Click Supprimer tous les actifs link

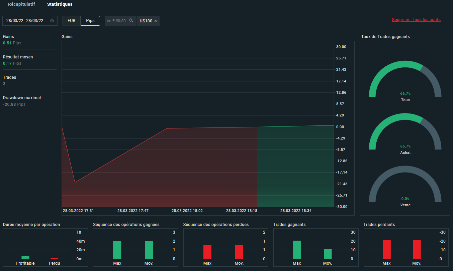(416, 20)
